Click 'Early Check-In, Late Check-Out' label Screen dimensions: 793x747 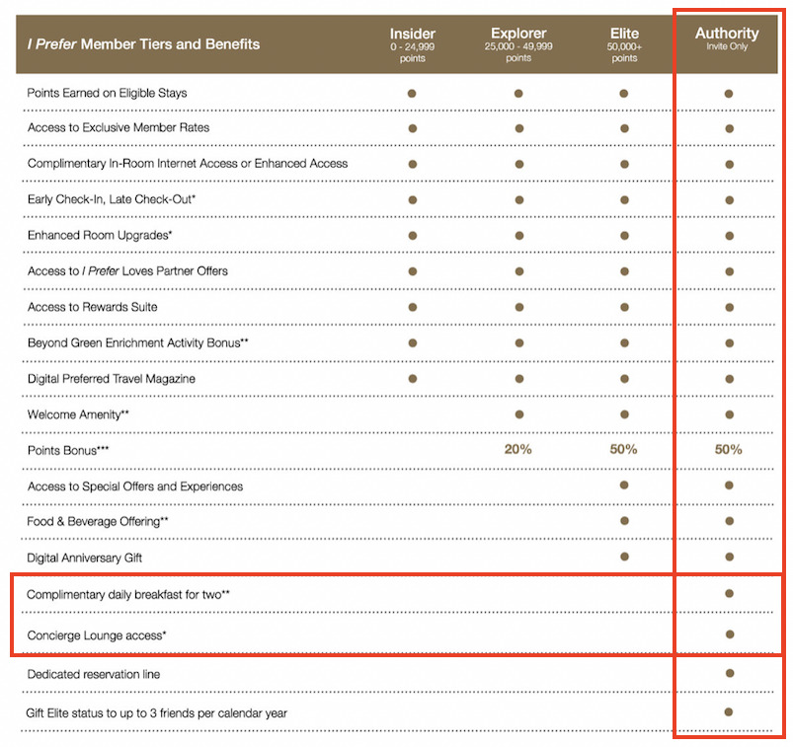point(112,199)
